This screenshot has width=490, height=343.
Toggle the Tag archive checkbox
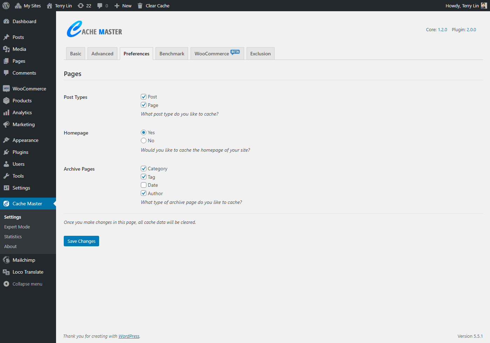[x=144, y=177]
